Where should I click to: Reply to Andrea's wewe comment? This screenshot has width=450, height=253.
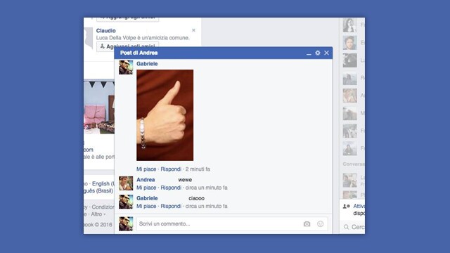pyautogui.click(x=171, y=188)
